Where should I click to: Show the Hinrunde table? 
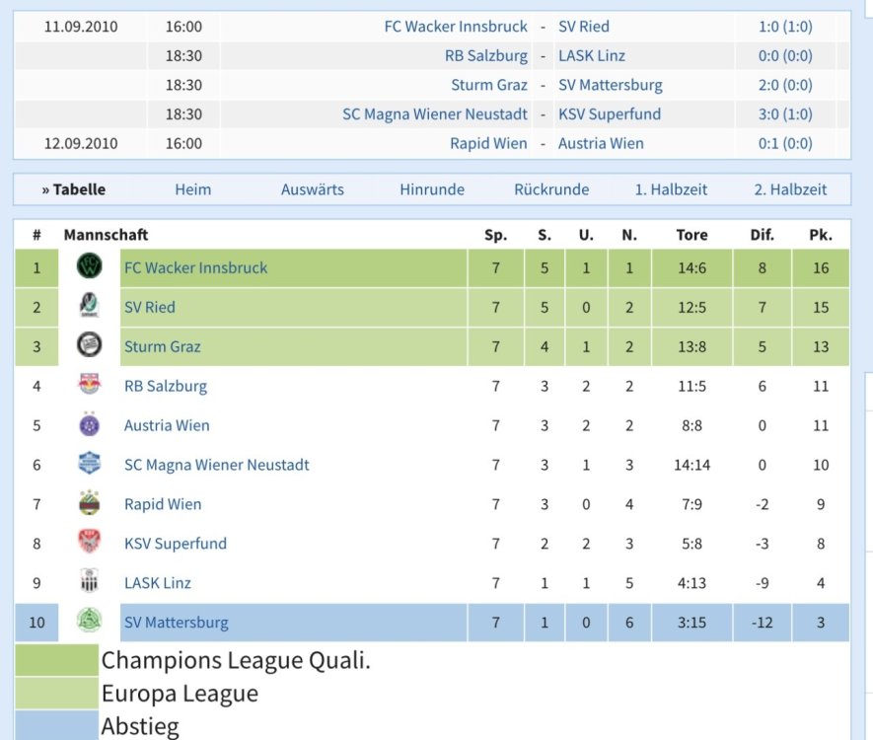432,189
